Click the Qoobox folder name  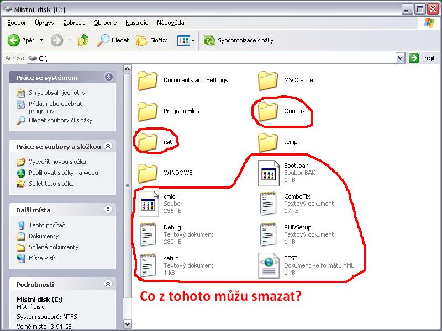(x=294, y=111)
